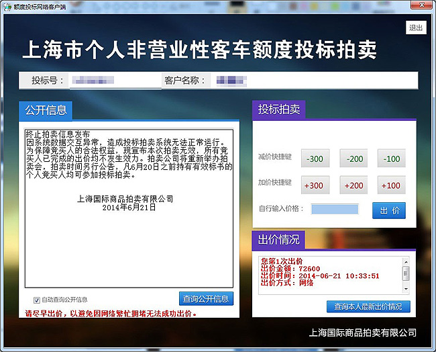Screen dimensions: 436x352
Task: Click 查询本人最新出价情况 button
Action: (368, 306)
